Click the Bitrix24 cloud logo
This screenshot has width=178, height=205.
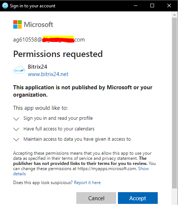19,70
